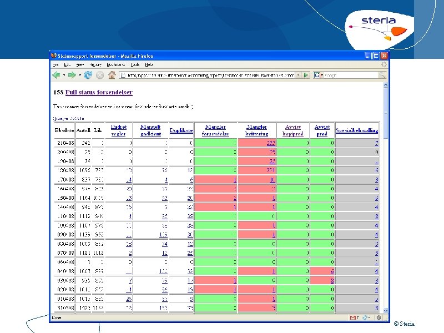Reload the page with the refresh icon
The width and height of the screenshot is (444, 333).
pyautogui.click(x=88, y=75)
